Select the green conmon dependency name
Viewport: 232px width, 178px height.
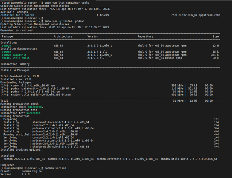[x=6, y=52]
